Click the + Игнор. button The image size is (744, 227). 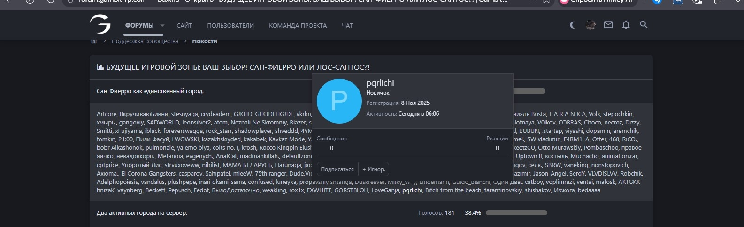374,169
